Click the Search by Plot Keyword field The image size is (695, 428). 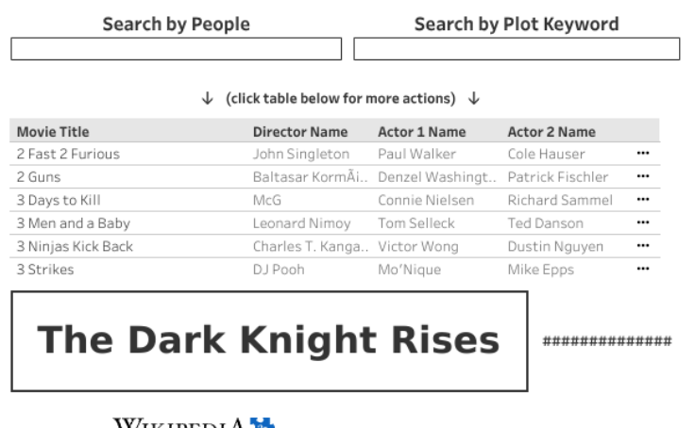[x=517, y=49]
